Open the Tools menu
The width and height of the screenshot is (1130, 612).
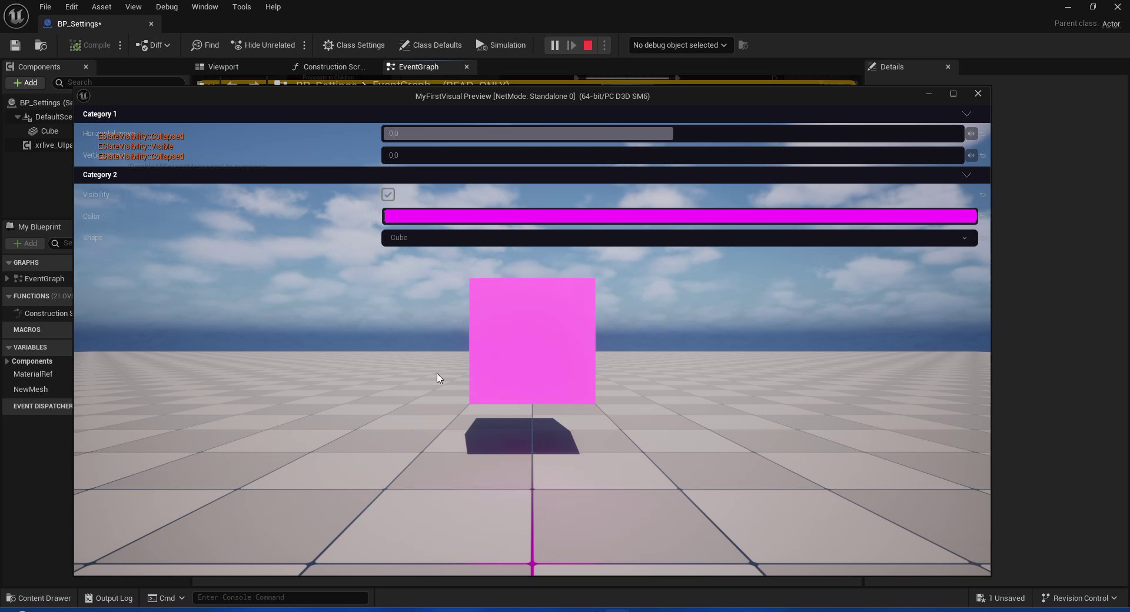pyautogui.click(x=241, y=7)
